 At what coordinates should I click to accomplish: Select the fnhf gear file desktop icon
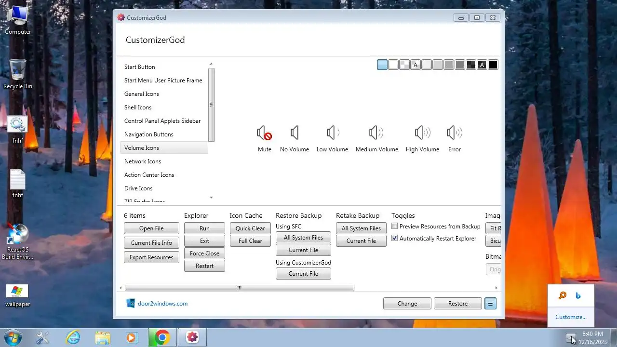[x=18, y=130]
